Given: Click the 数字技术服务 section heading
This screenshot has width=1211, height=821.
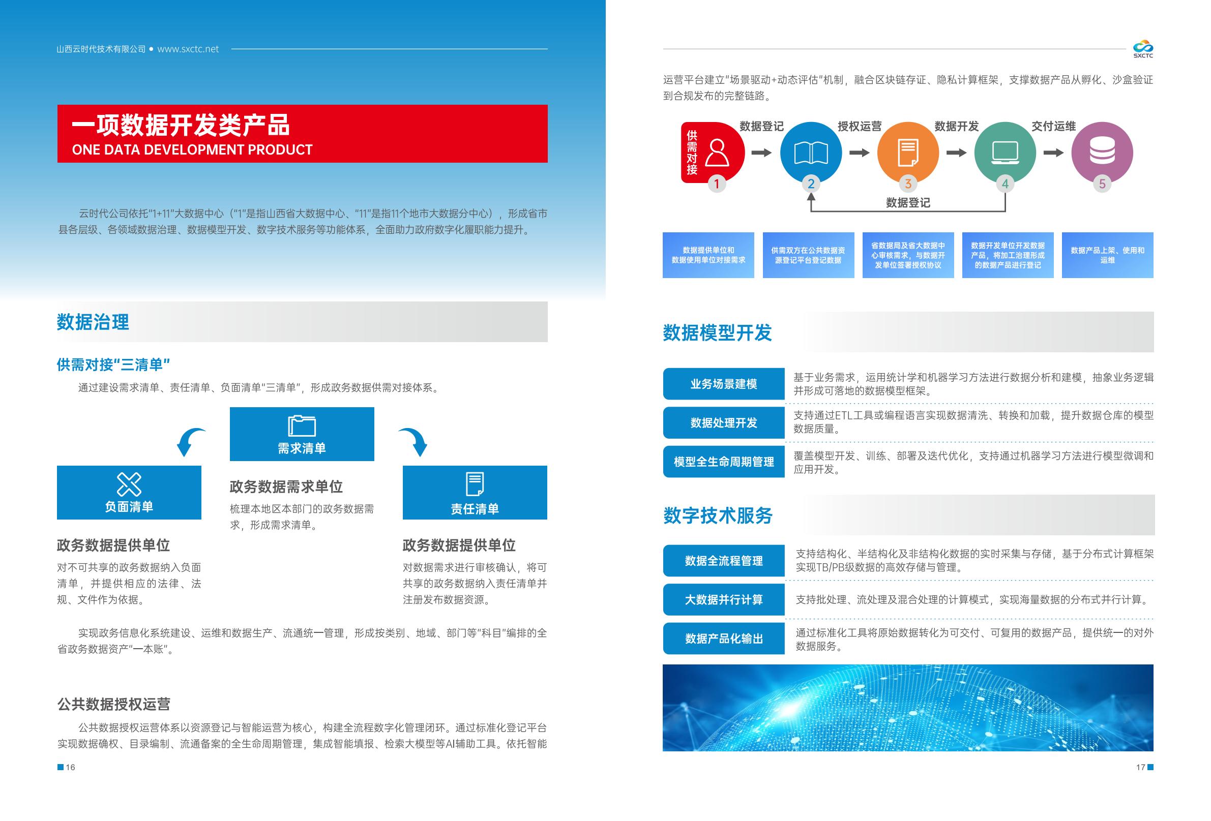Looking at the screenshot, I should pyautogui.click(x=718, y=515).
